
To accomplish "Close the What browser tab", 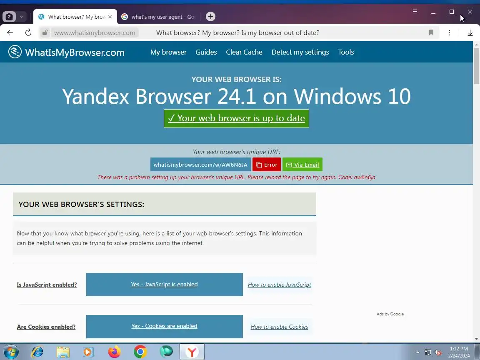I will (110, 17).
